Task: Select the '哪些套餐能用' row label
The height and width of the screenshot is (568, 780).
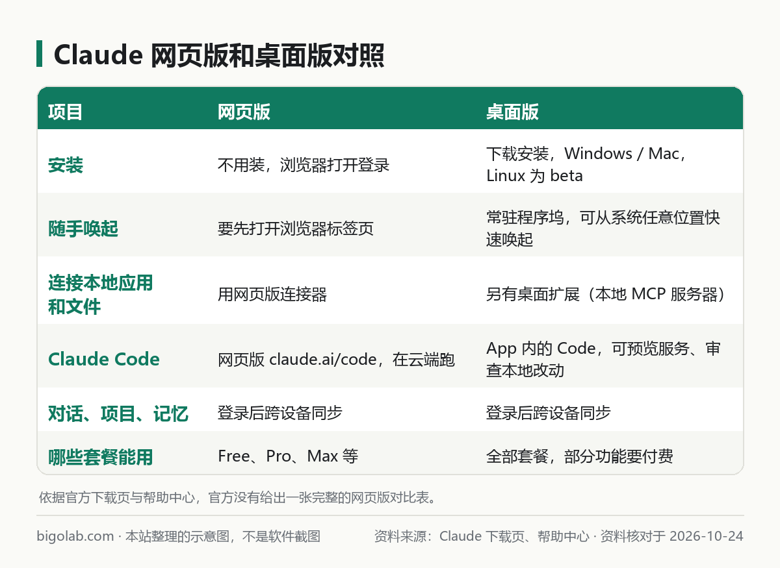Action: pyautogui.click(x=101, y=457)
